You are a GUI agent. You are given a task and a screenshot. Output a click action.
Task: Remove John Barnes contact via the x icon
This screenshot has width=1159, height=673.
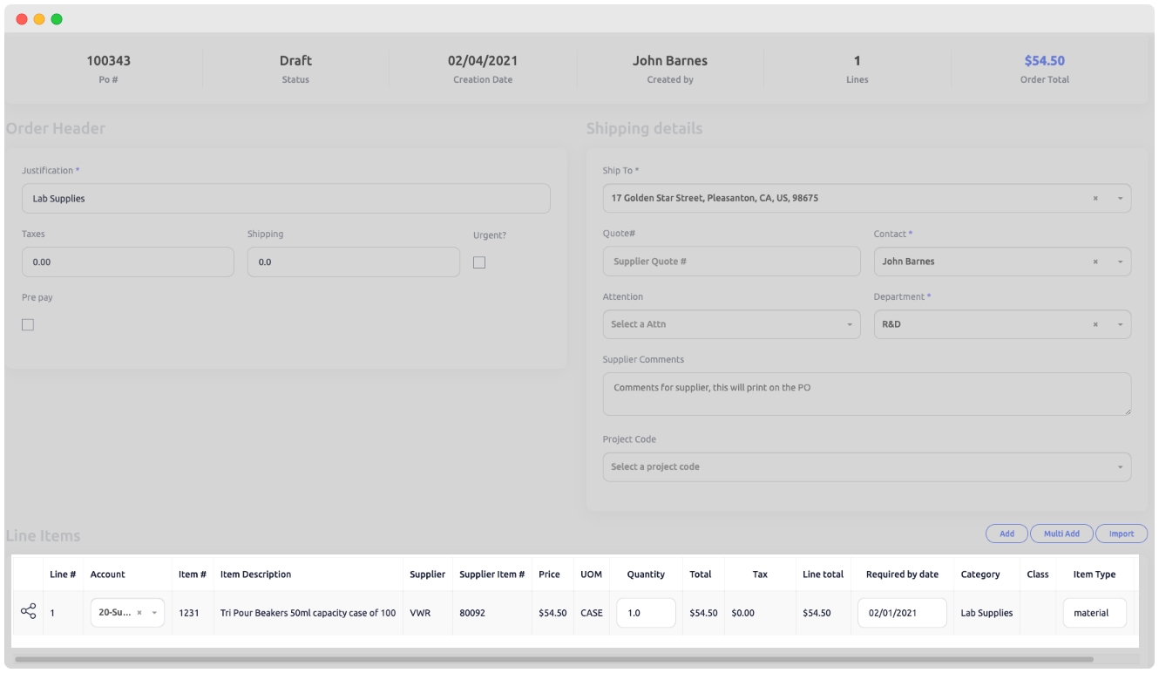point(1095,261)
